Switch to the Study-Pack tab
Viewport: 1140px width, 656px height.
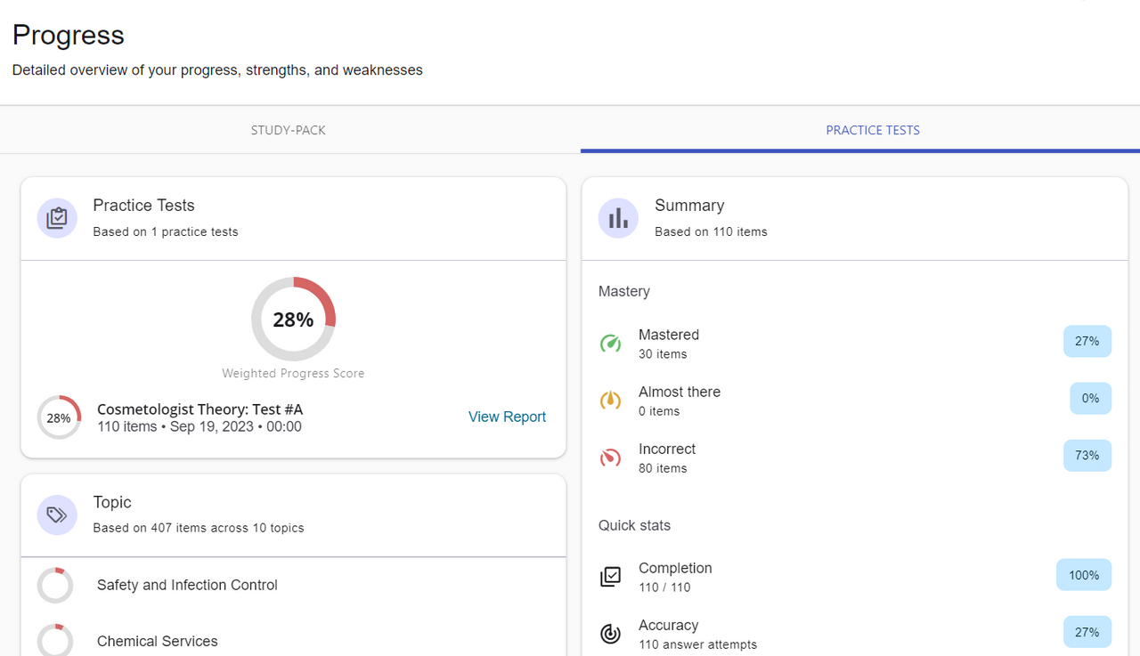click(289, 130)
